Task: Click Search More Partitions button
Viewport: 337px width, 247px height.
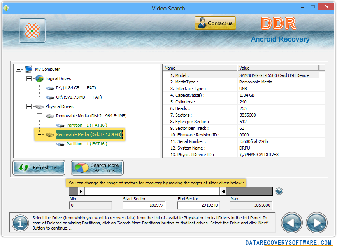Action: [x=97, y=168]
